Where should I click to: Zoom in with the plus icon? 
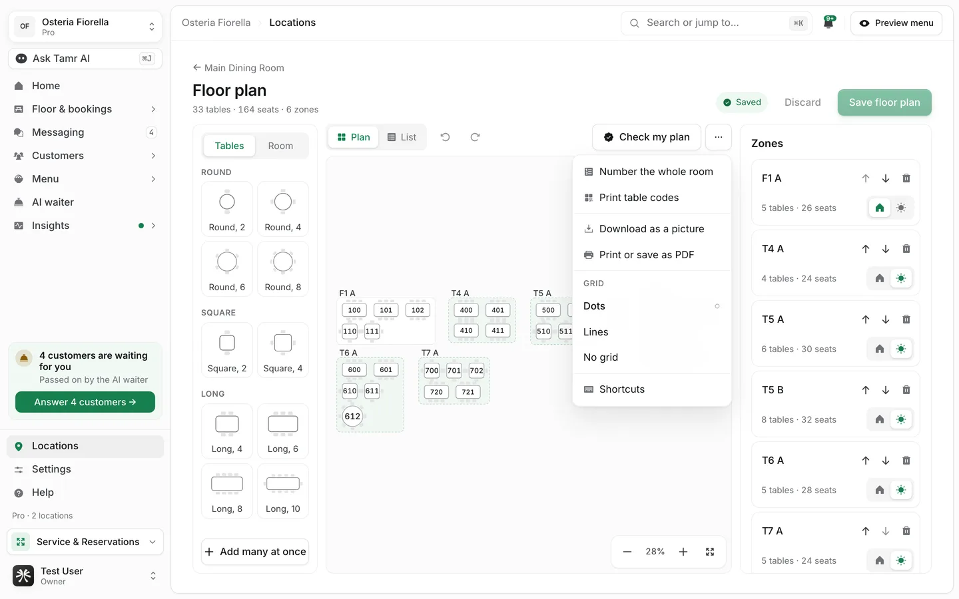[683, 552]
